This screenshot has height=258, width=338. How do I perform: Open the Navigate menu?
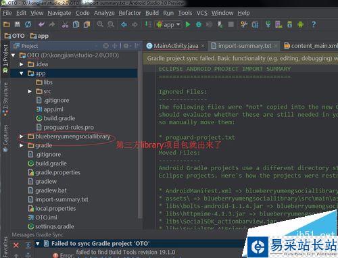[x=59, y=13]
